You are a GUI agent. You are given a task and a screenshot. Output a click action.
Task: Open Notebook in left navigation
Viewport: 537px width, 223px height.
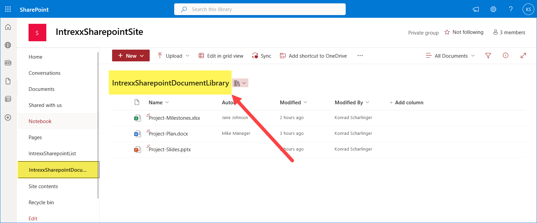[x=40, y=121]
